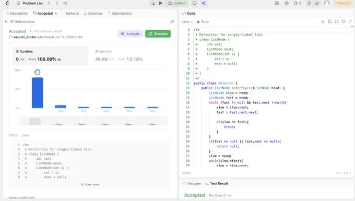Close the Accepted tab
The width and height of the screenshot is (355, 201).
coord(56,14)
